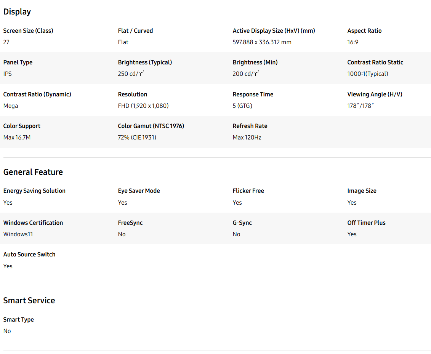Viewport: 431px width, 354px height.
Task: Click the Display section heading
Action: coord(17,12)
